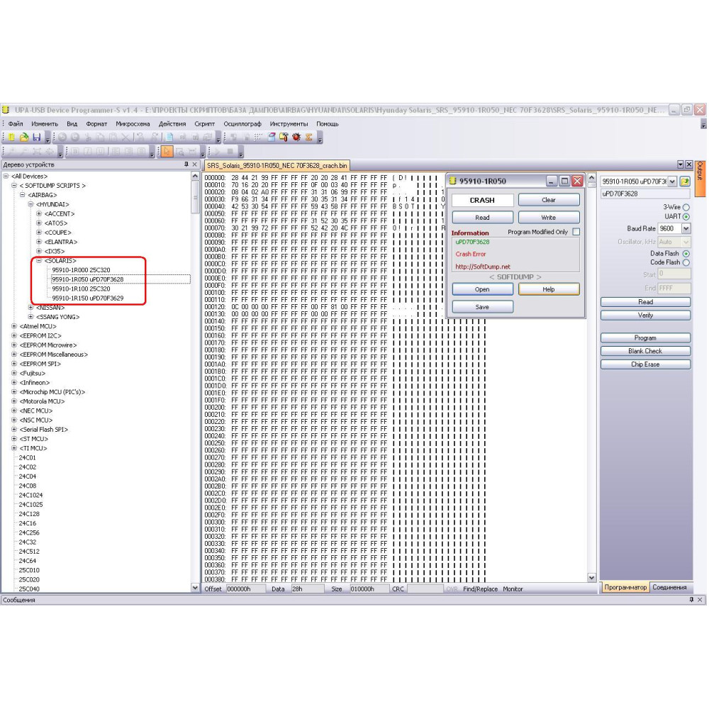Click Find/Replace in status bar
Viewport: 709px width, 709px height.
click(480, 588)
